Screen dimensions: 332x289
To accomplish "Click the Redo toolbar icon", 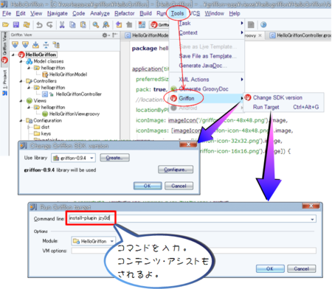I will click(49, 24).
